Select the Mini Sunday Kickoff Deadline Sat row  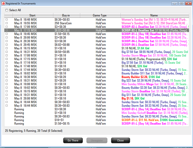[96, 113]
